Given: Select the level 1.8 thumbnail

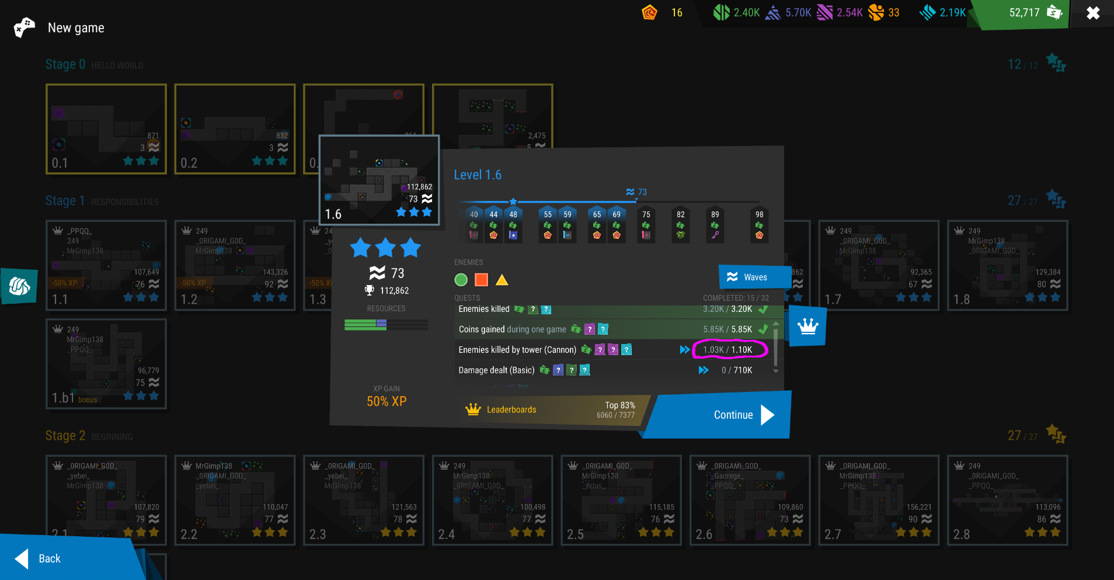Looking at the screenshot, I should (x=1007, y=266).
